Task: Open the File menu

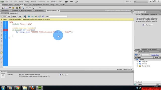Action: (x=7, y=2)
